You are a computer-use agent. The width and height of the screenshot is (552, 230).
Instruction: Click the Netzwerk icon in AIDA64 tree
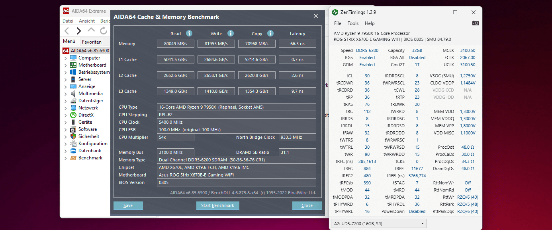coord(73,108)
